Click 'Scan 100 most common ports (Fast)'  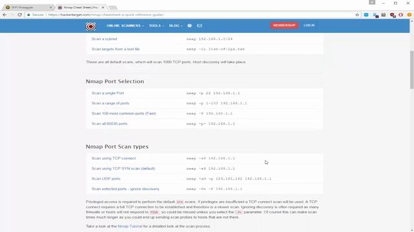tap(124, 113)
